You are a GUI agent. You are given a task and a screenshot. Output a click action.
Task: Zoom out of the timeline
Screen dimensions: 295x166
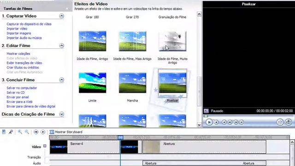27,132
